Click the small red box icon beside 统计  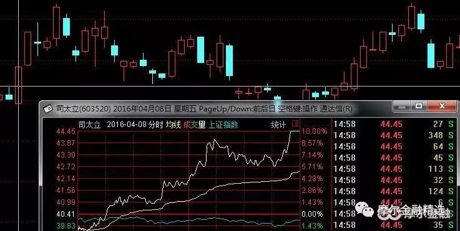coord(295,123)
